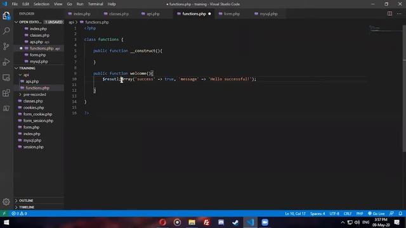
Task: Change language mode via PHP indicator
Action: coord(360,213)
